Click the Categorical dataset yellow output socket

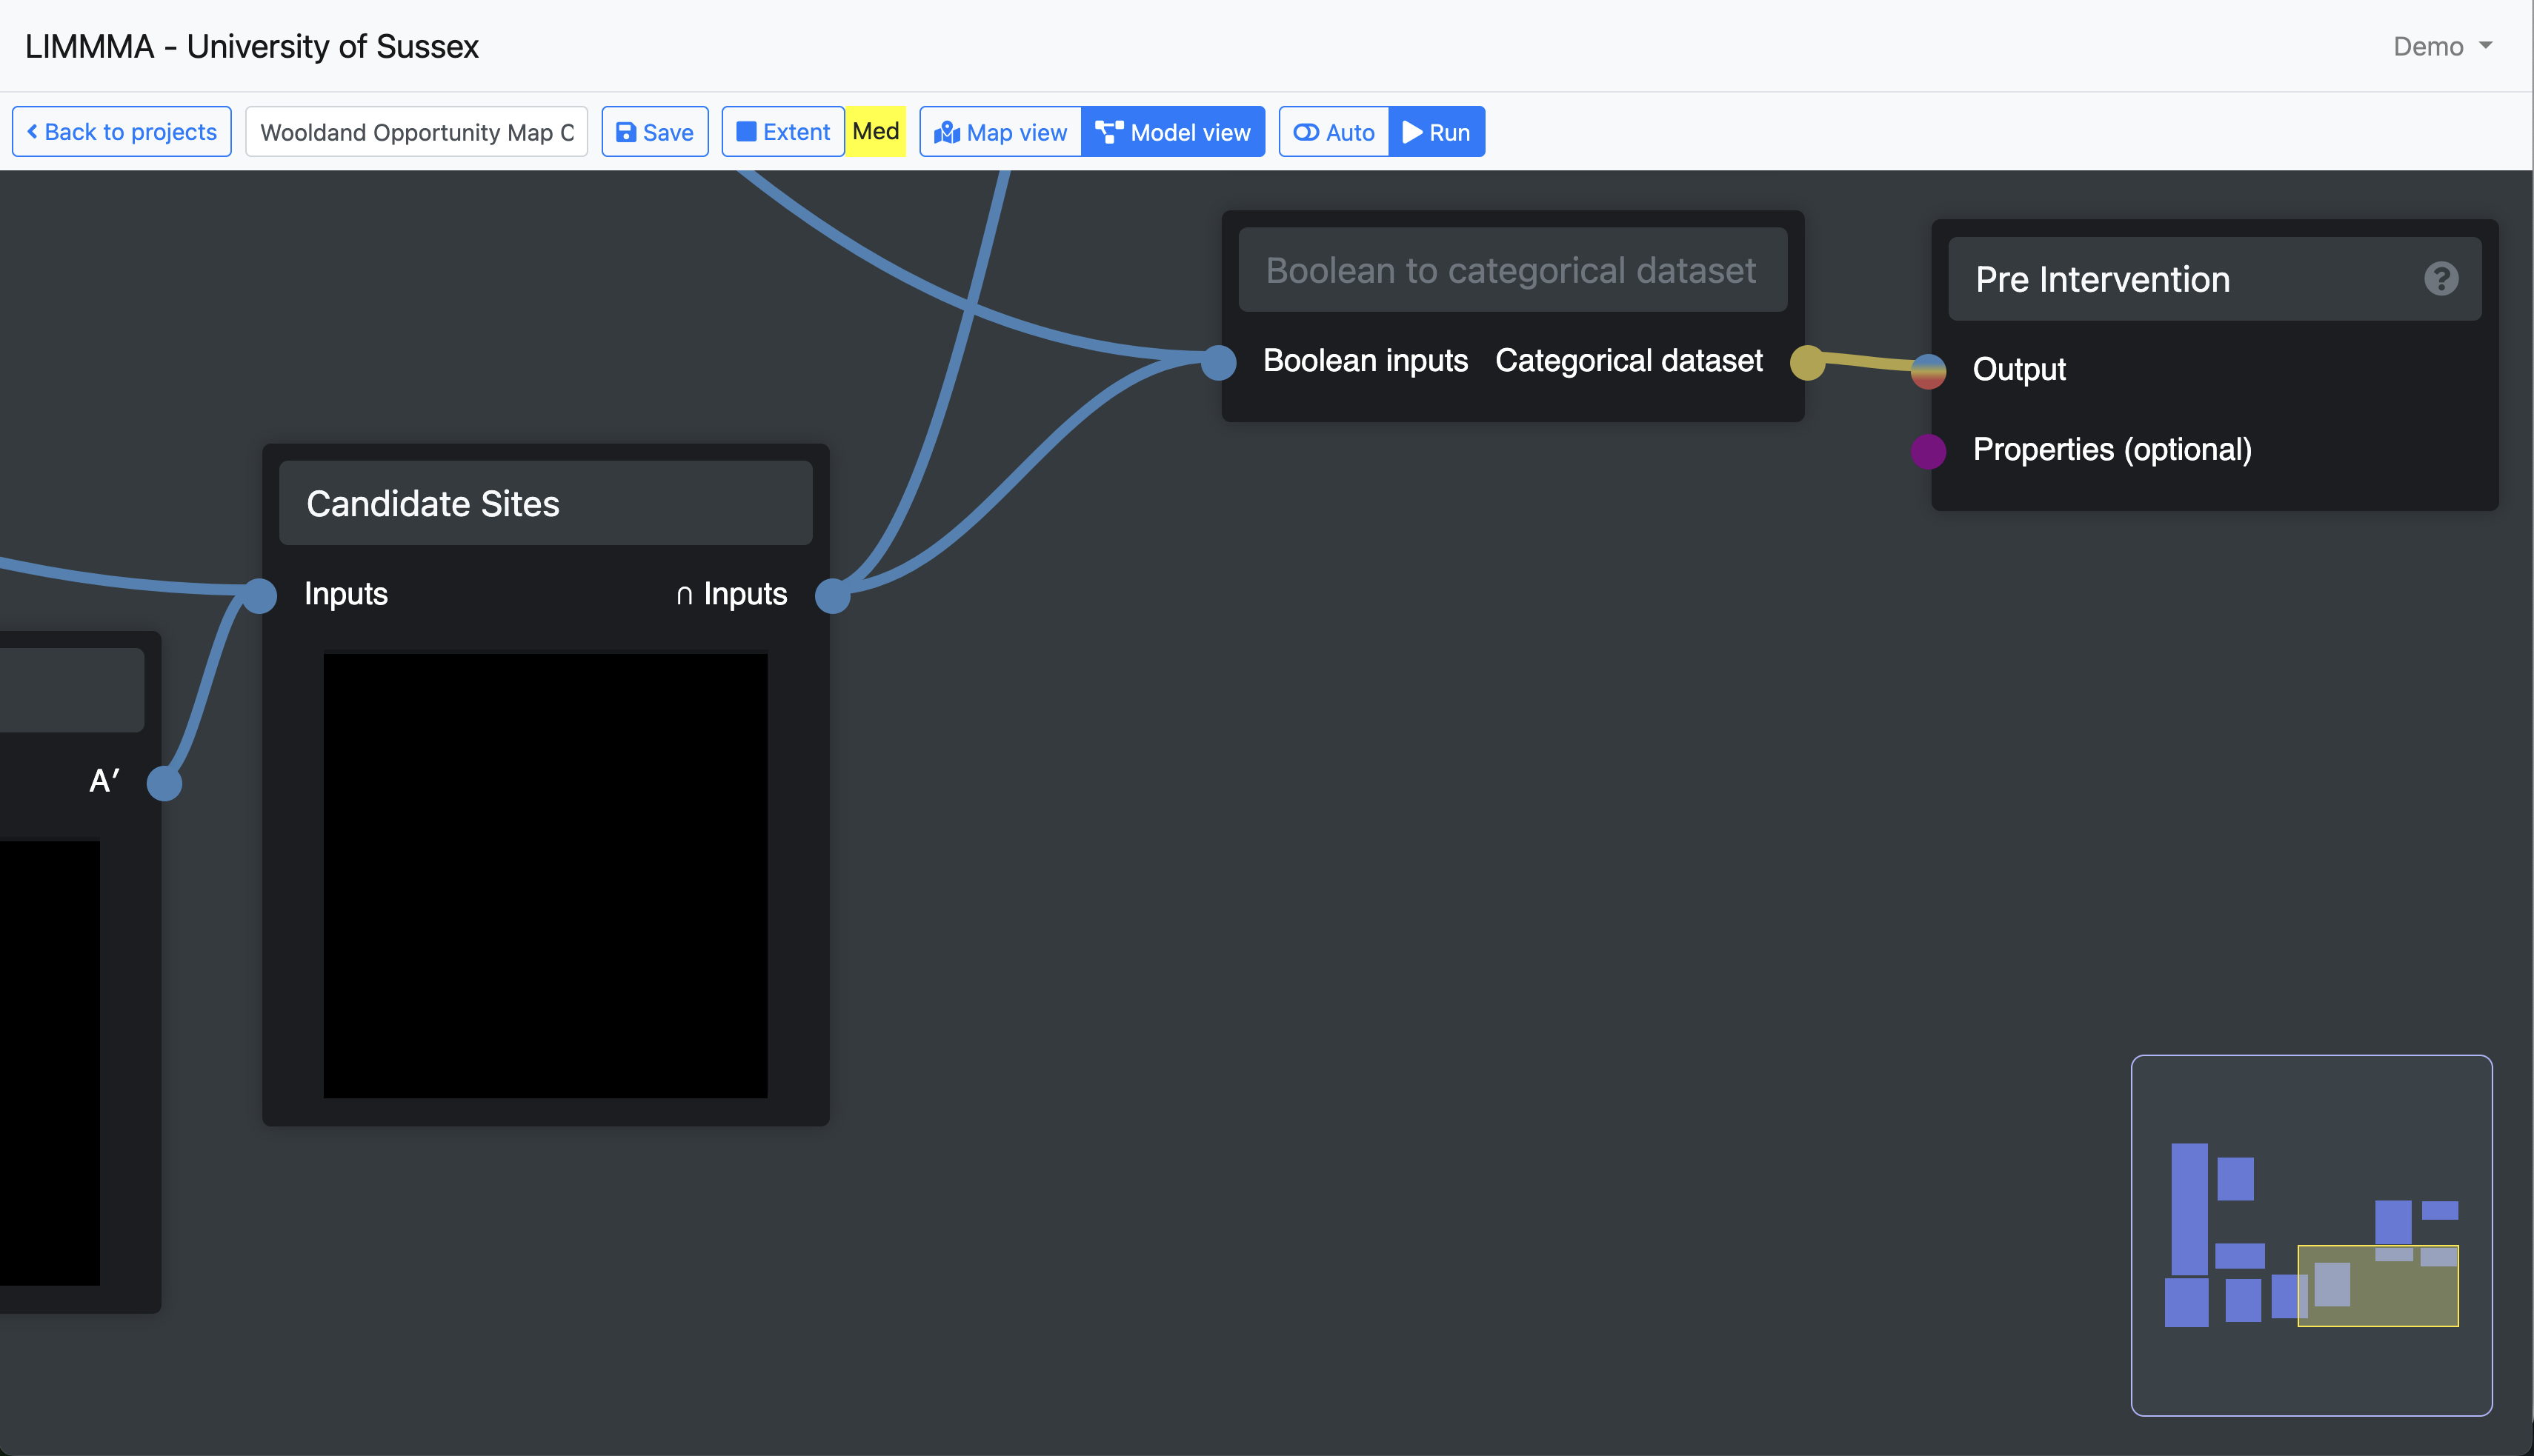[1806, 362]
